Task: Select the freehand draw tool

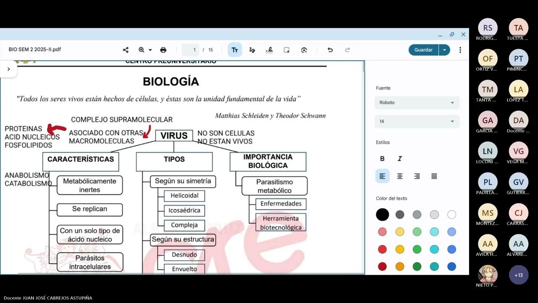Action: point(252,50)
